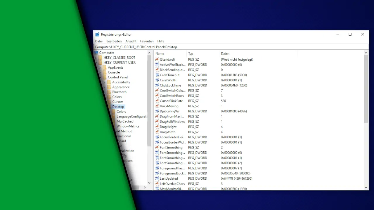The height and width of the screenshot is (210, 374).
Task: Expand the AppEvents key in the tree
Action: tap(100, 67)
